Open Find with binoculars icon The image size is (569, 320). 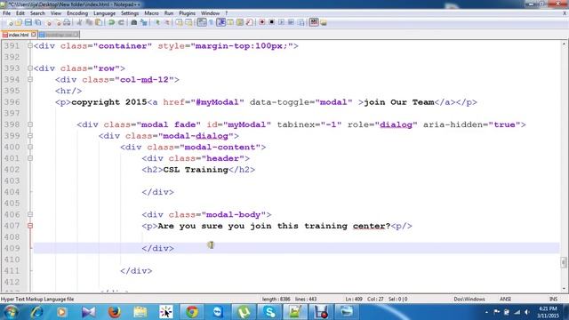click(x=134, y=22)
